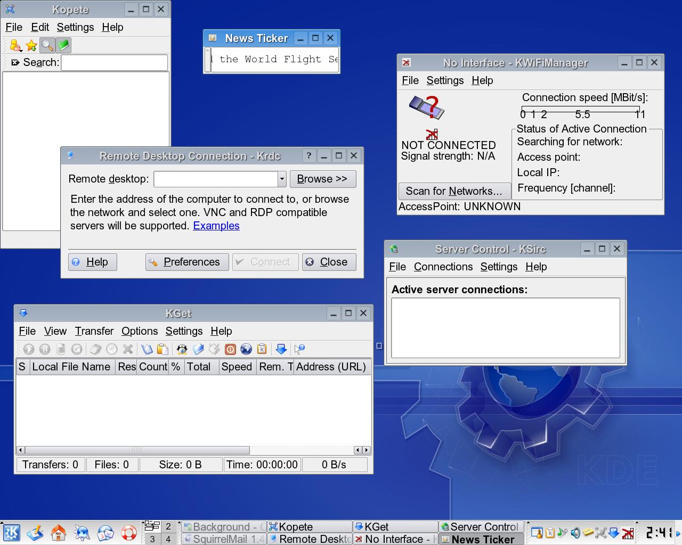
Task: Click the KGet timer (clock) icon
Action: click(x=111, y=349)
